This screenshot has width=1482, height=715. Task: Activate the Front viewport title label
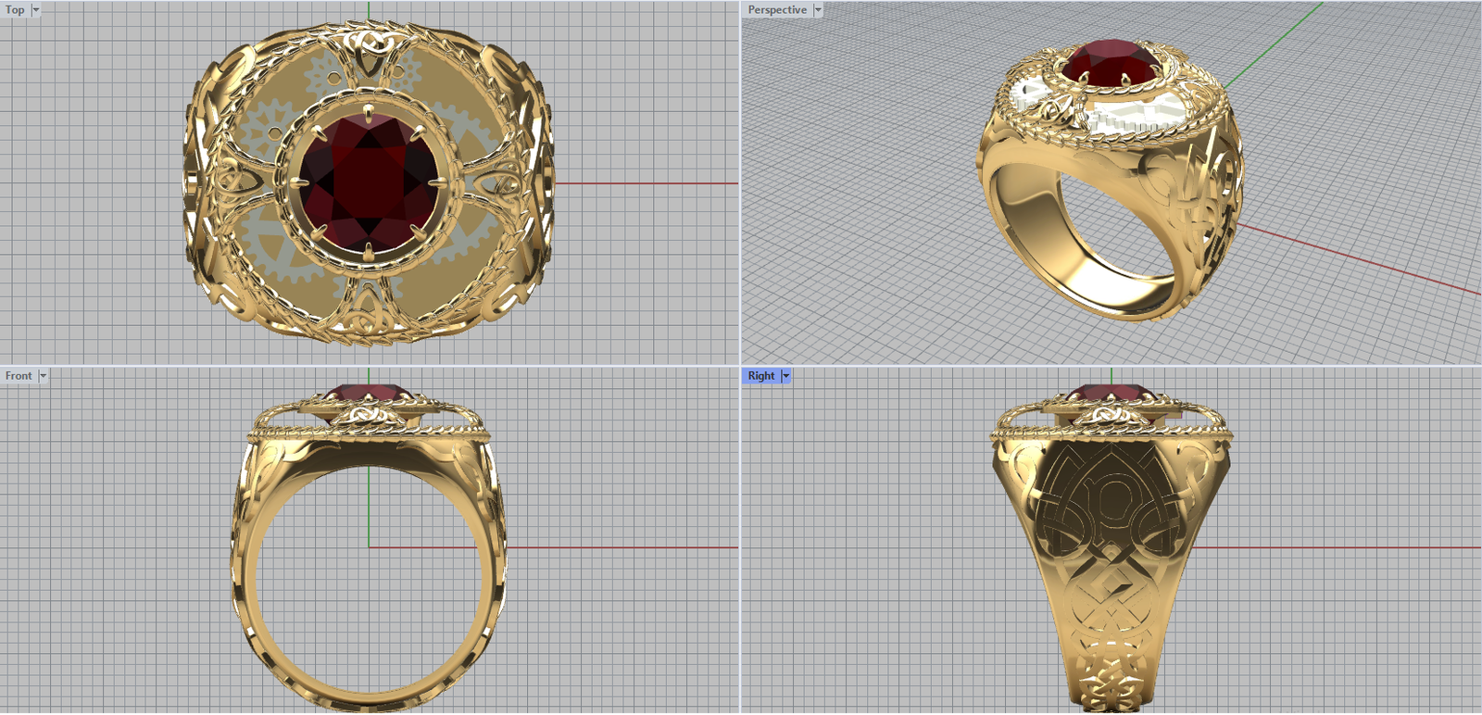19,376
